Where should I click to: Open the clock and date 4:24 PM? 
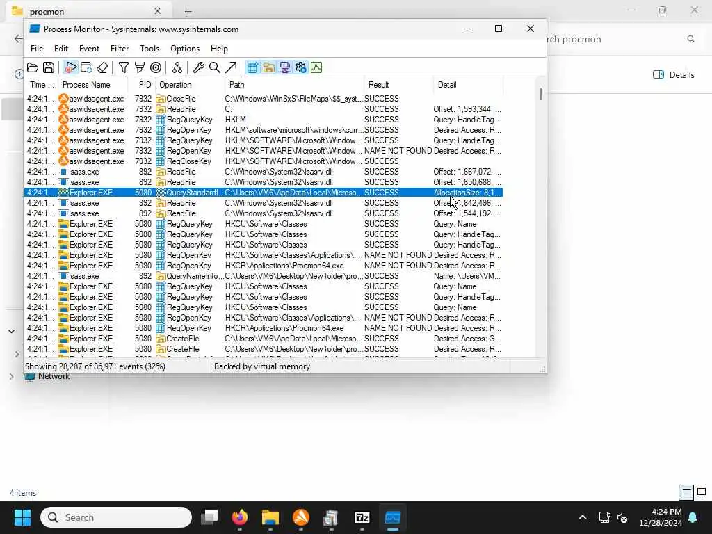(x=661, y=517)
